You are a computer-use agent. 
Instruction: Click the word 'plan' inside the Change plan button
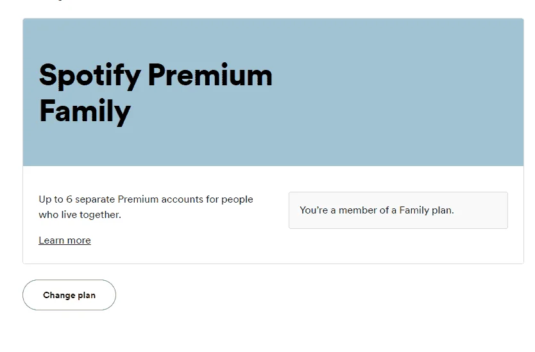click(87, 296)
